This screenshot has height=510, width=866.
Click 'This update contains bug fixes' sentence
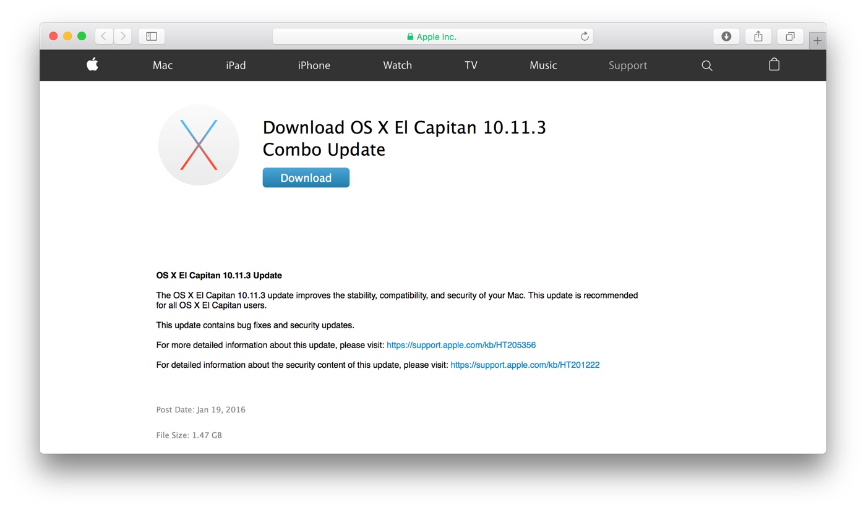(x=255, y=325)
